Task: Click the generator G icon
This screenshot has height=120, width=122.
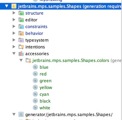Action: [21, 114]
